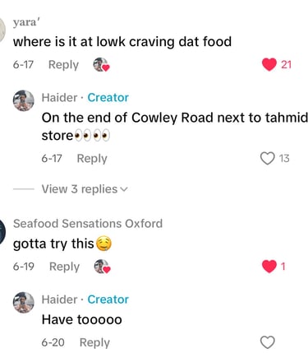Open yara's profile picture

2,30
